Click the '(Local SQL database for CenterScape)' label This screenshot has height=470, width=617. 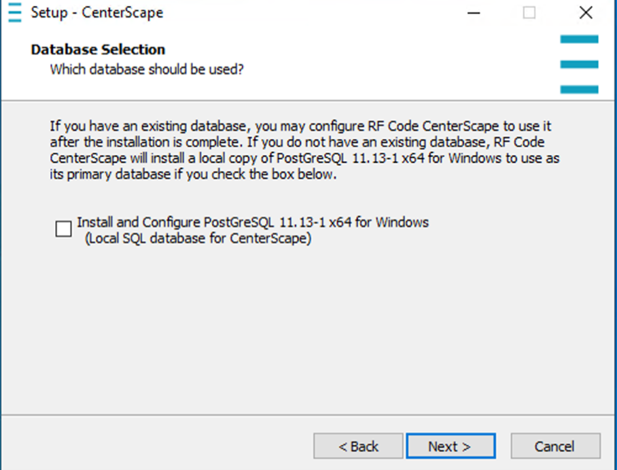pyautogui.click(x=198, y=238)
